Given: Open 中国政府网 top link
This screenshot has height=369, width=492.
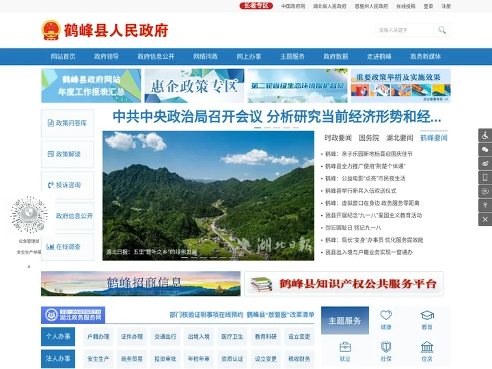Looking at the screenshot, I should 293,6.
